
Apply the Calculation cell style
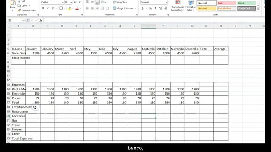coord(227,8)
